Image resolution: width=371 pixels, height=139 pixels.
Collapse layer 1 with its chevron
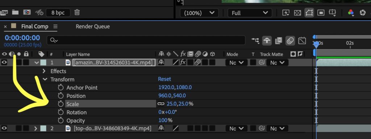pyautogui.click(x=37, y=63)
